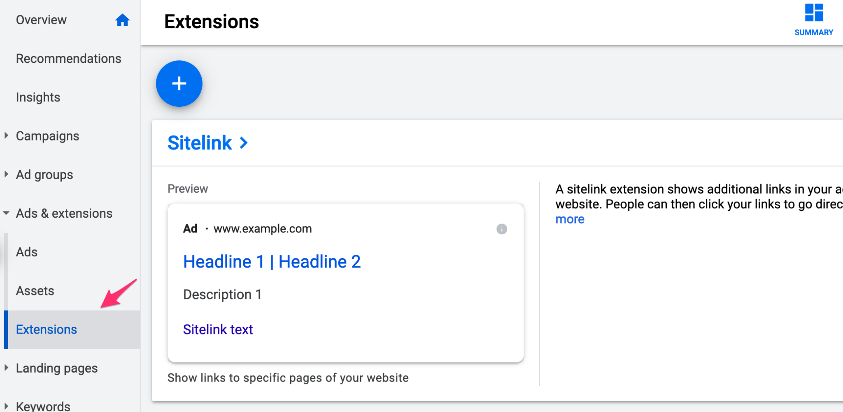
Task: Open the Summary grid view icon
Action: point(813,14)
